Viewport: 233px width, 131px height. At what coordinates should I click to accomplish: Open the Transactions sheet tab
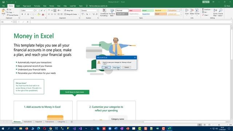click(50, 122)
